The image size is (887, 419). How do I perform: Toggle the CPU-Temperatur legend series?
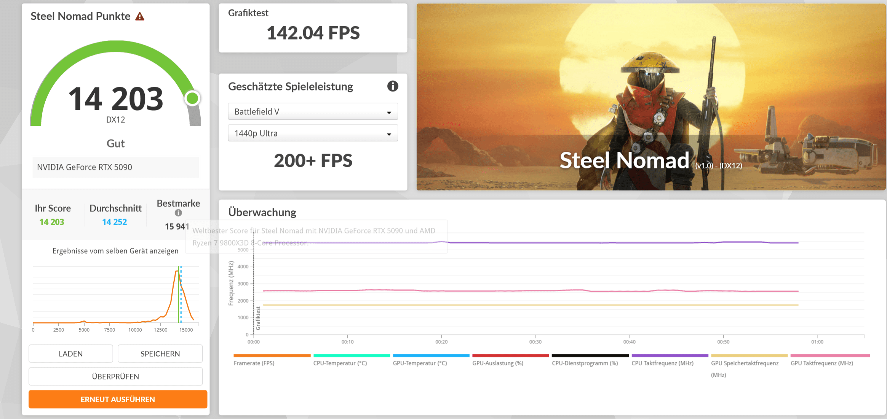[x=340, y=363]
